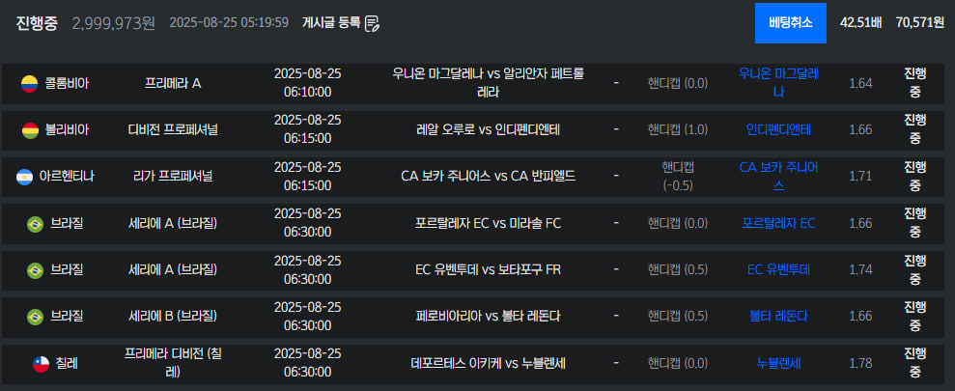Click the Chile flag icon

pos(41,364)
